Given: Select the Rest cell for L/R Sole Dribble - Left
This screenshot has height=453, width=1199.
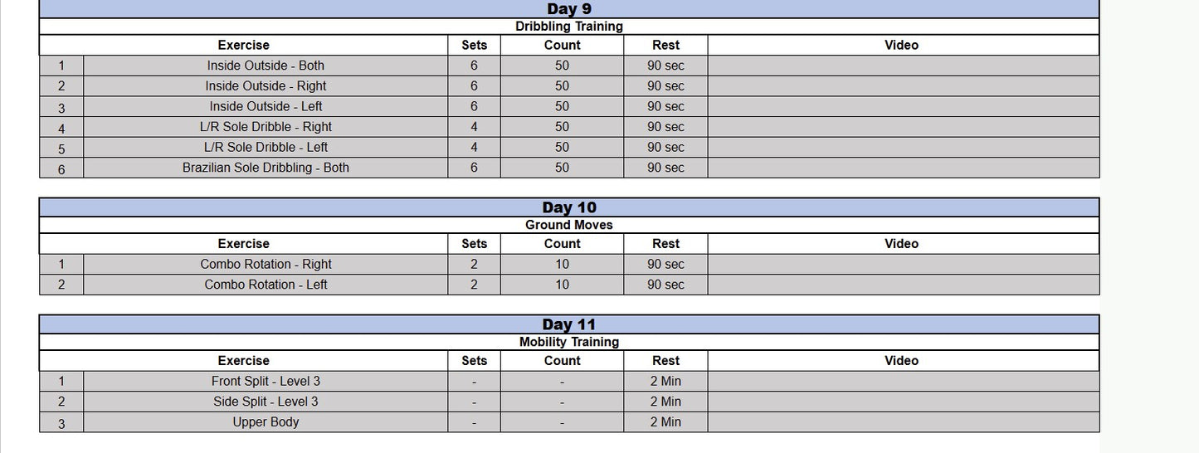Looking at the screenshot, I should pos(665,148).
